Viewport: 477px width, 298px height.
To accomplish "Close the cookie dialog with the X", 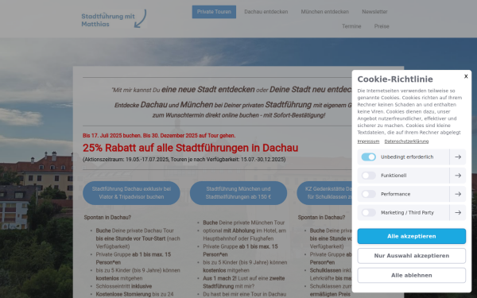I will [x=466, y=76].
